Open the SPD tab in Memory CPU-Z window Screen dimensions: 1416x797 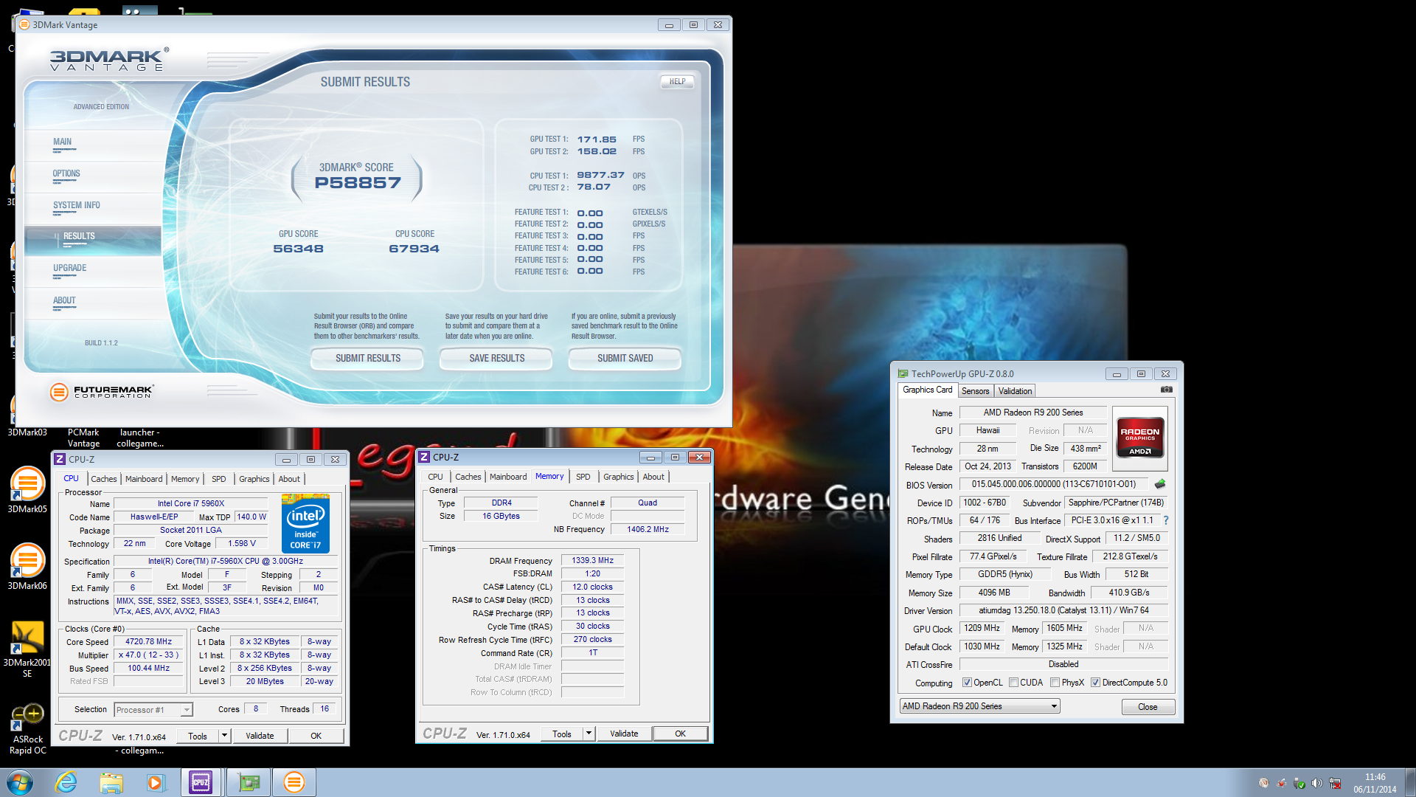tap(583, 477)
